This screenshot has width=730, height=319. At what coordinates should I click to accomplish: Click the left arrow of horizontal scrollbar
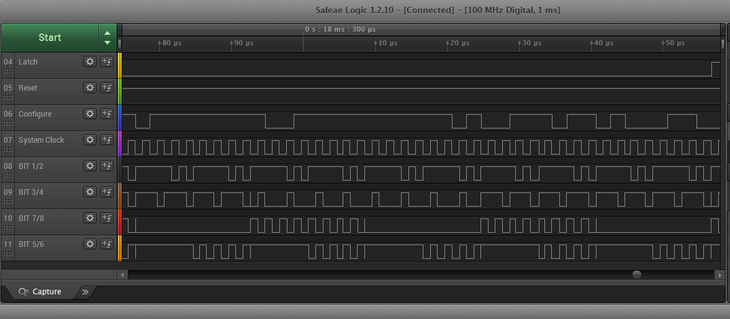(122, 275)
